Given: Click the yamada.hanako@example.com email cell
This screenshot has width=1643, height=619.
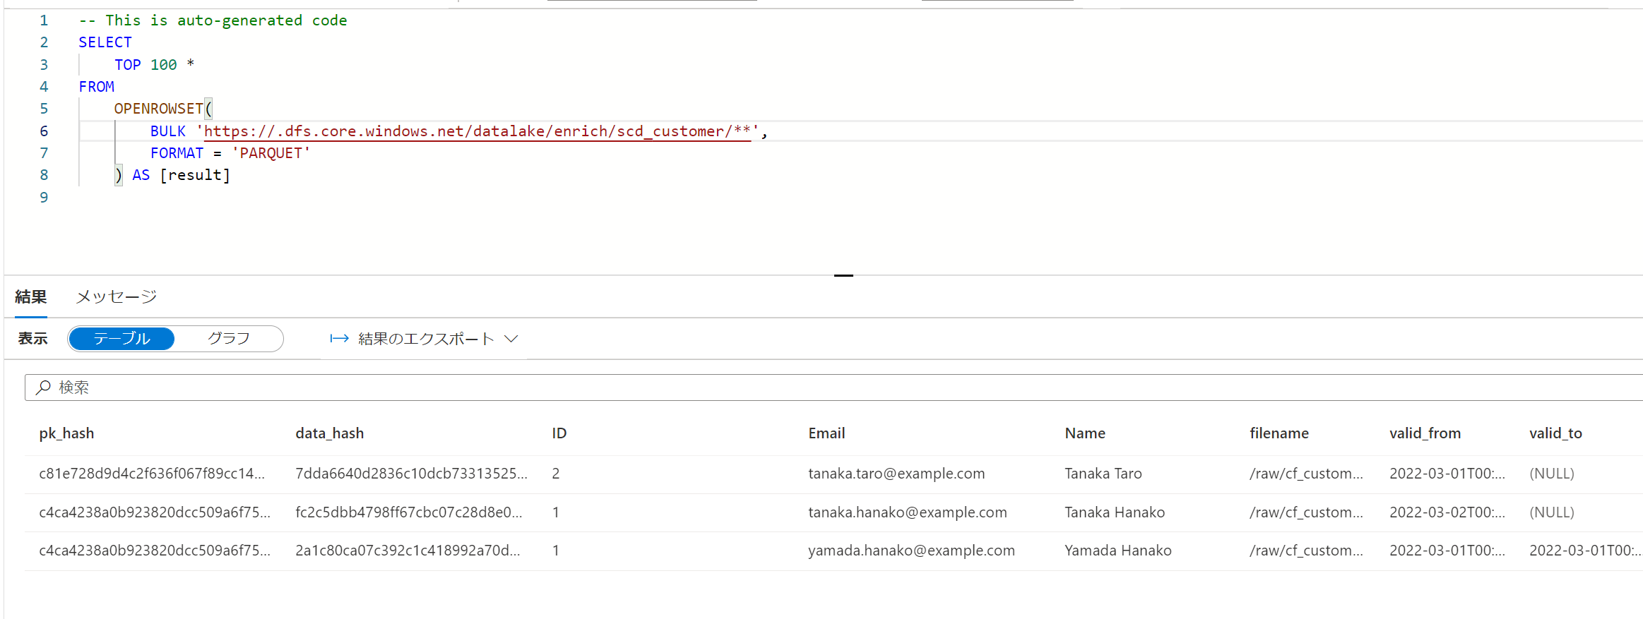Looking at the screenshot, I should click(x=911, y=551).
